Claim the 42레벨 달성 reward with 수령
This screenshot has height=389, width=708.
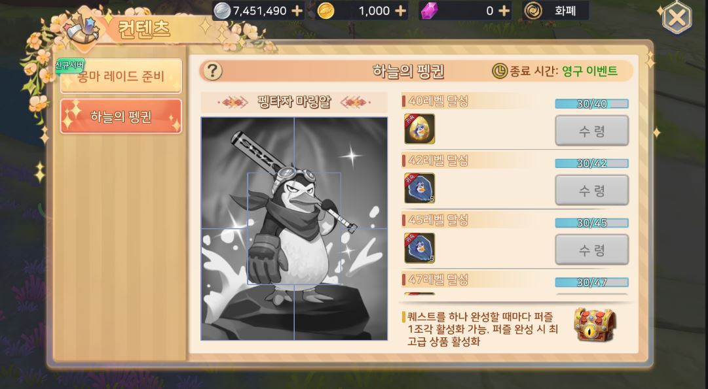point(591,190)
